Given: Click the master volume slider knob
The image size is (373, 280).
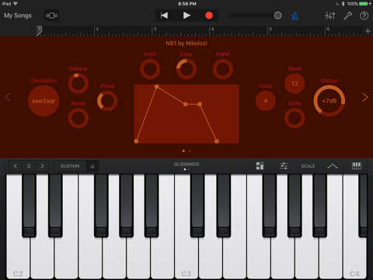Looking at the screenshot, I should tap(277, 16).
